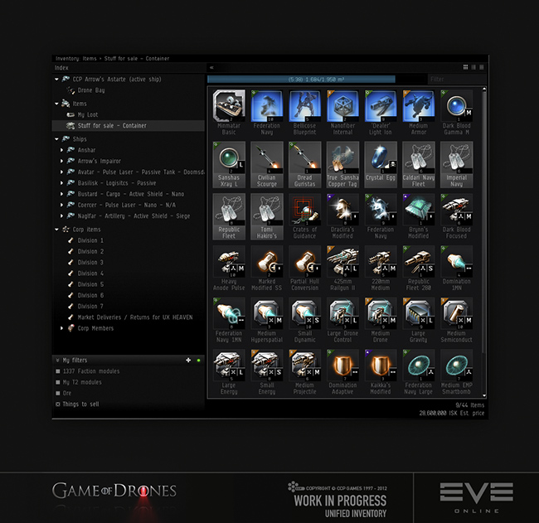Click the Nanofiber Internal blueprint icon

[x=342, y=106]
